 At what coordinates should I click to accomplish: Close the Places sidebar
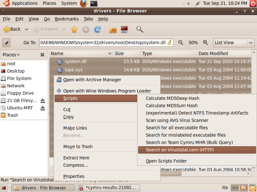[42, 55]
